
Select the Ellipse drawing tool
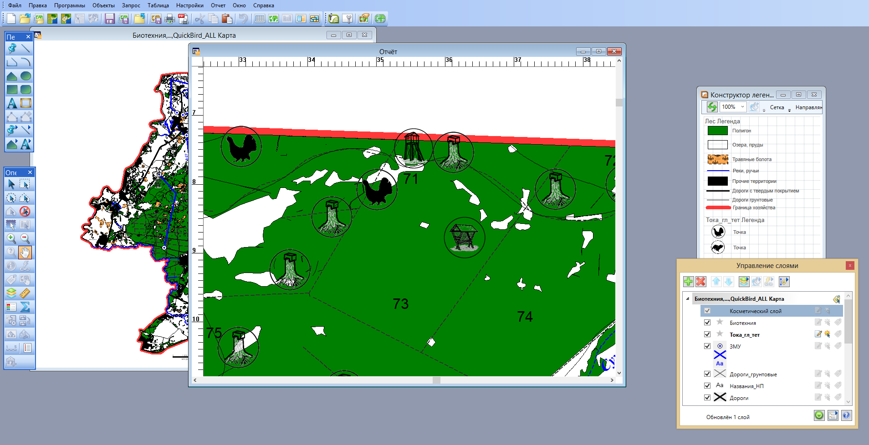[26, 76]
